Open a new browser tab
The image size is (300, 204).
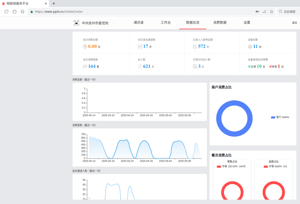[54, 4]
